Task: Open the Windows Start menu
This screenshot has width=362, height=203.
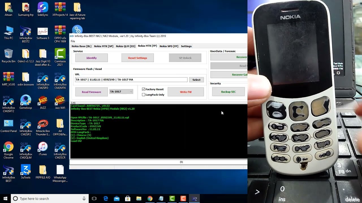Action: (5, 198)
